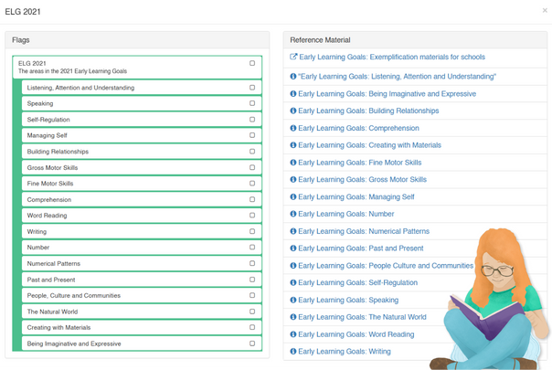552x370 pixels.
Task: Click info icon beside Word Reading reference
Action: point(293,334)
